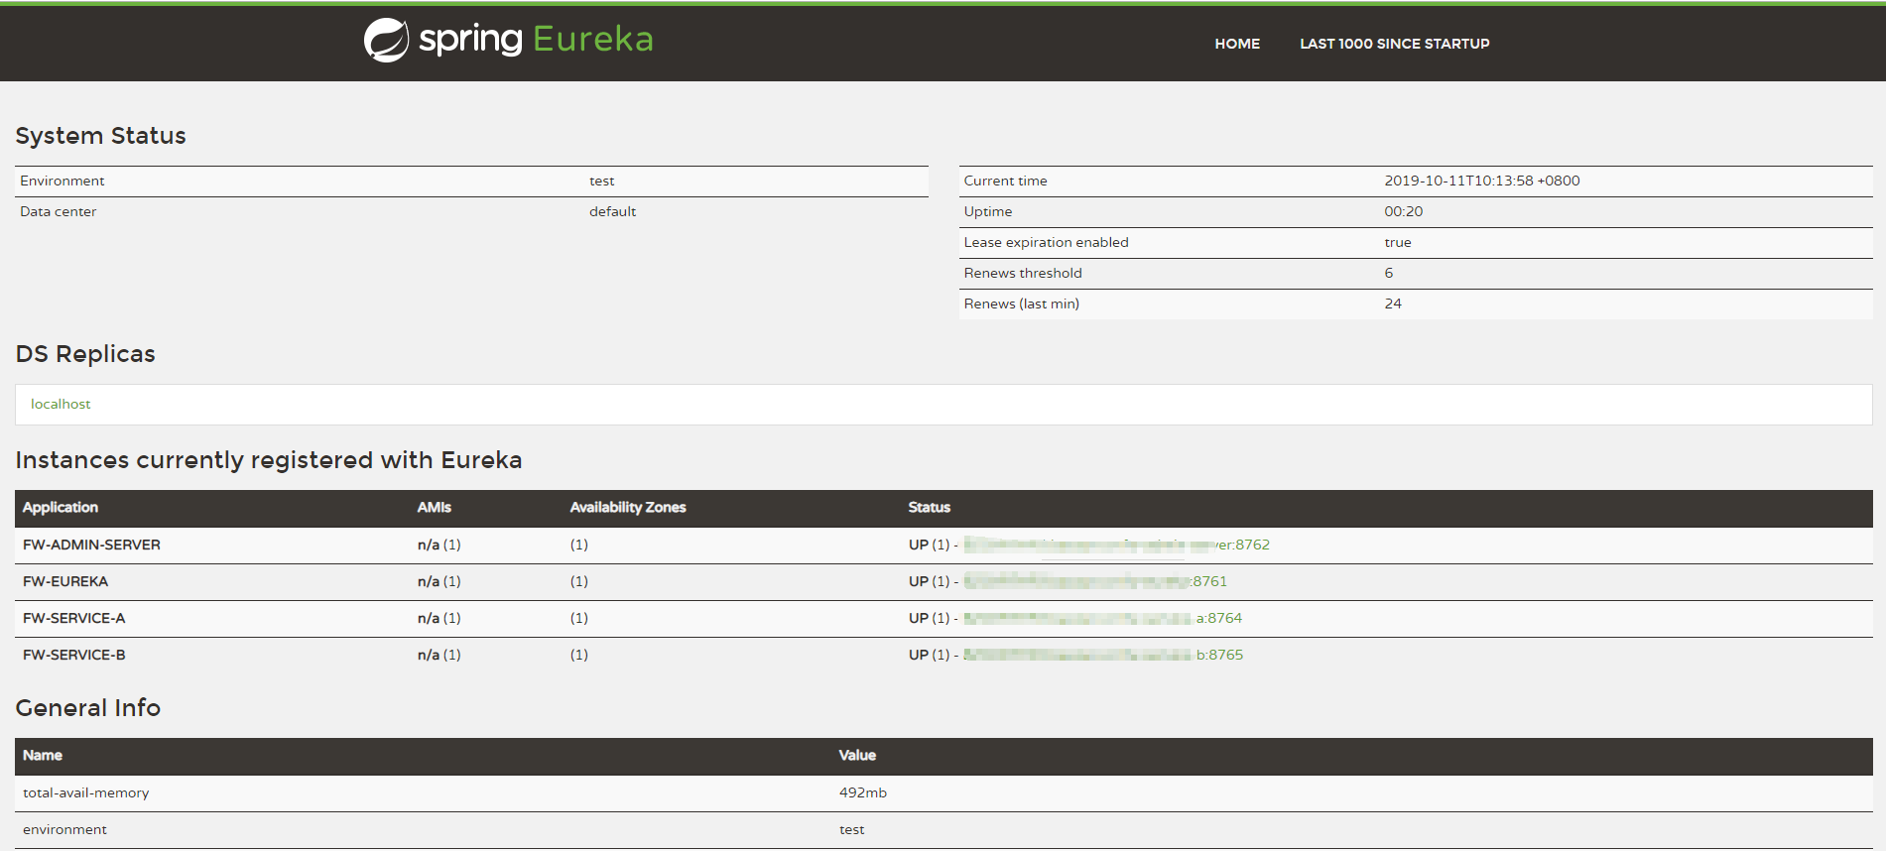
Task: Click the Availability Zones column header
Action: point(628,507)
